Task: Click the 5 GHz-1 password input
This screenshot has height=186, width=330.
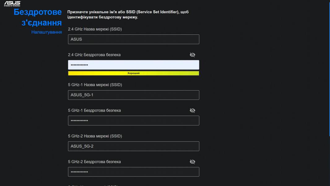Action: [x=133, y=121]
